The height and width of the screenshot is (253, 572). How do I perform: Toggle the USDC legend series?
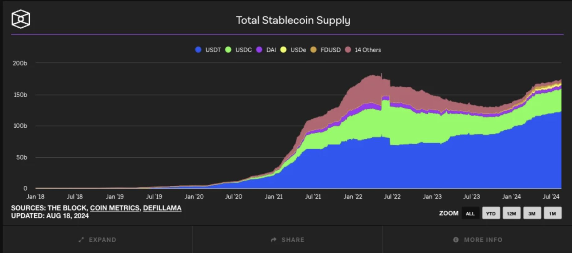(x=238, y=50)
